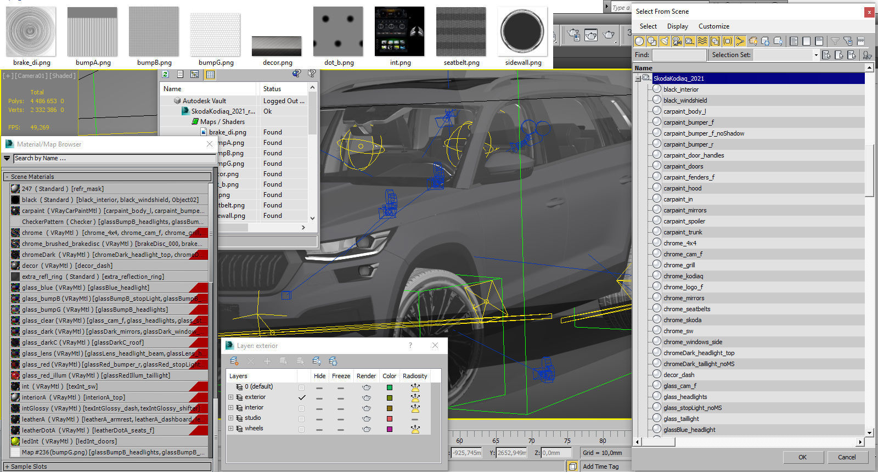878x472 pixels.
Task: Toggle the Display Geometry filter icon
Action: click(639, 41)
